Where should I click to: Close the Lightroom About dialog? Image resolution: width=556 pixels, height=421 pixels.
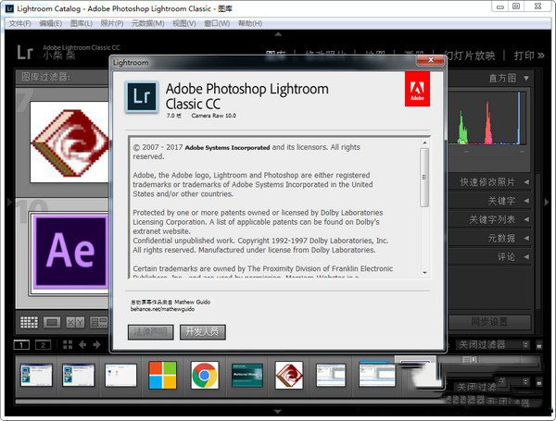(x=431, y=60)
